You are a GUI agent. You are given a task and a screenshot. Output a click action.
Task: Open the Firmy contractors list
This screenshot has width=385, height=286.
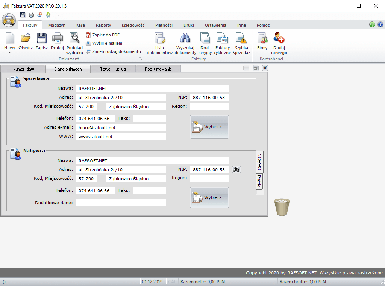coord(262,41)
